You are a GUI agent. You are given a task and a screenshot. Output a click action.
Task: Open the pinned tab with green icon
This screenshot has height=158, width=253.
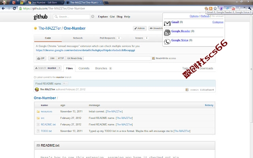pos(22,3)
